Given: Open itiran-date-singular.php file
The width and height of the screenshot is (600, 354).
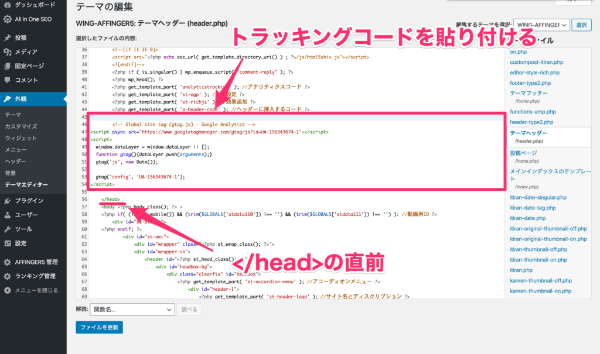Looking at the screenshot, I should click(x=538, y=197).
